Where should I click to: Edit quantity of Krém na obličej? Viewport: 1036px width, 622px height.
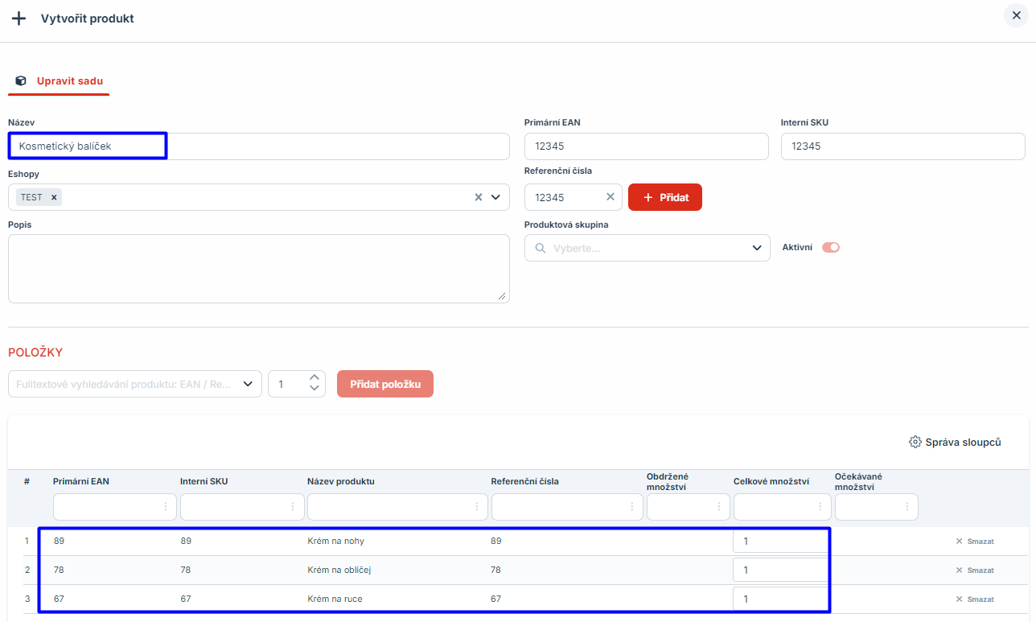[x=779, y=571]
